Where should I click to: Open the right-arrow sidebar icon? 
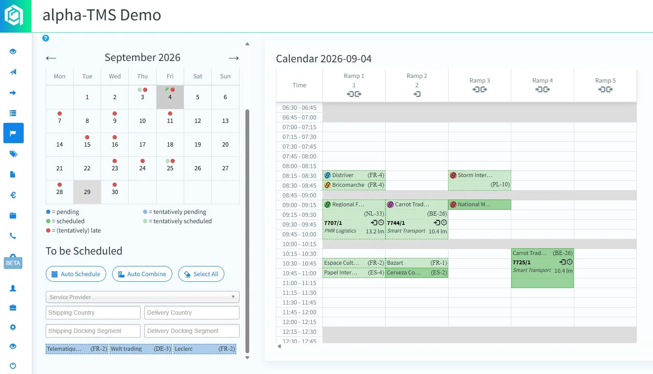pos(13,93)
